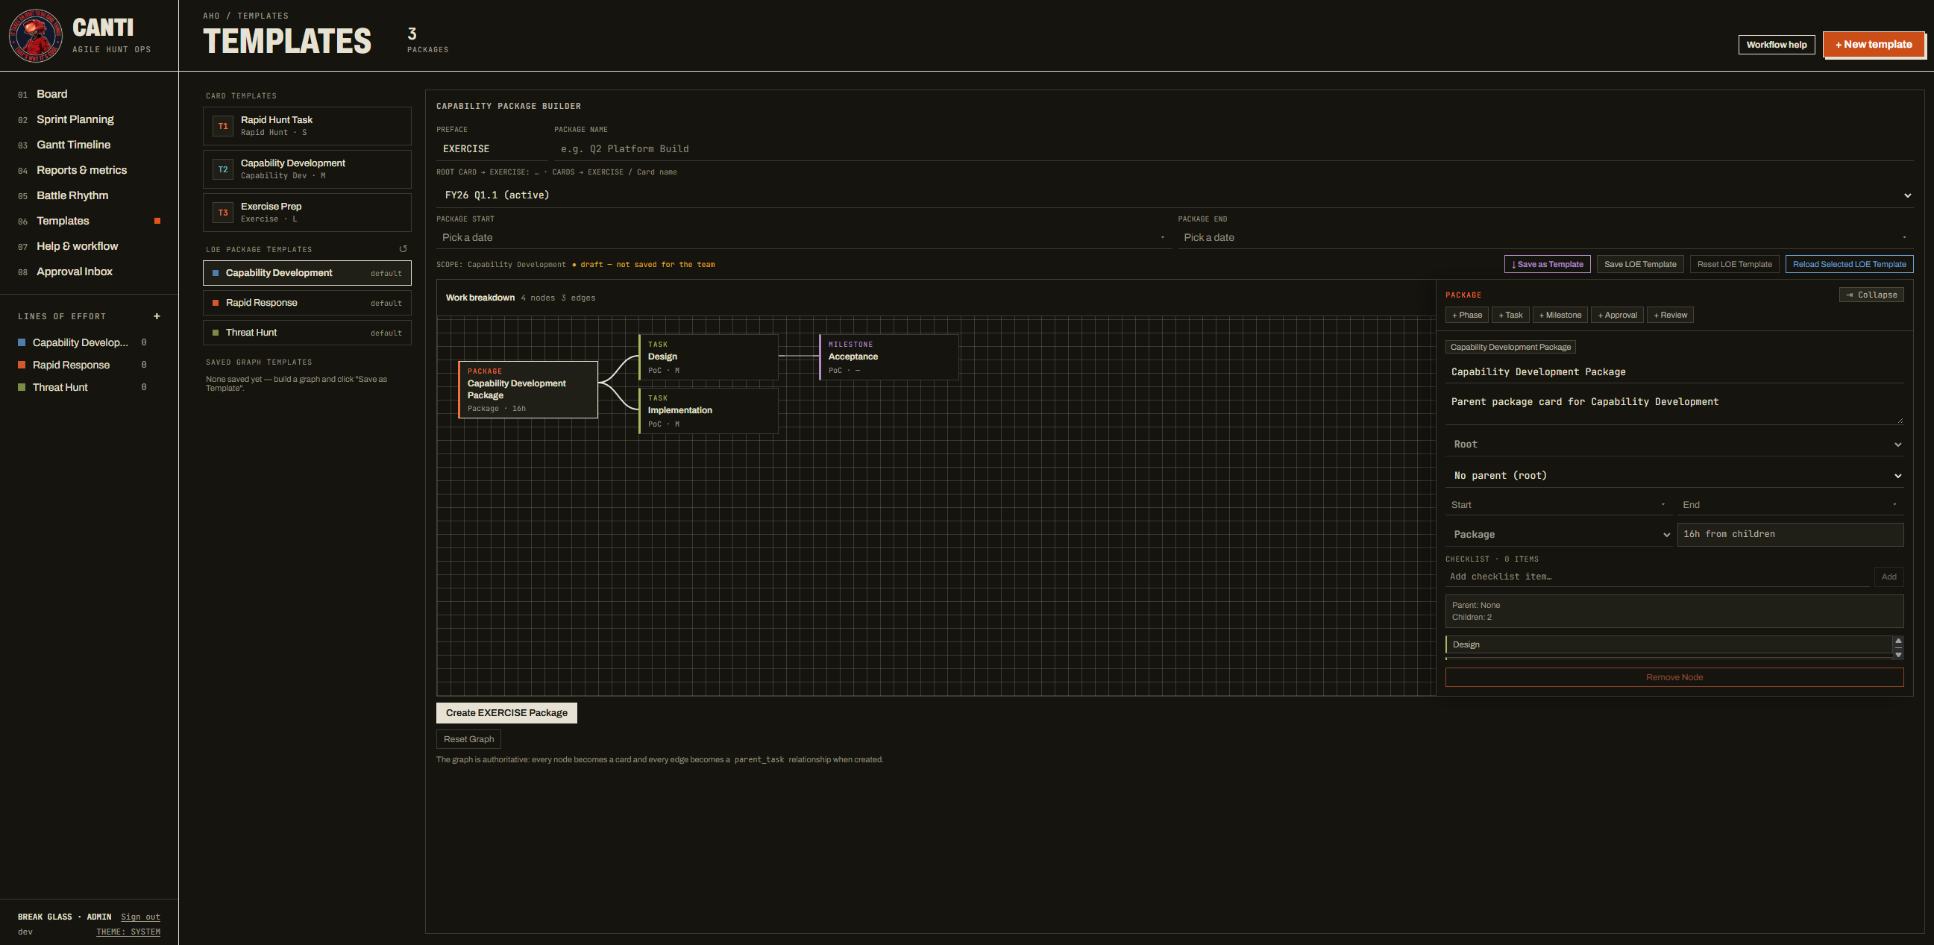Reload Selected LOE Template
The image size is (1934, 945).
coord(1849,264)
